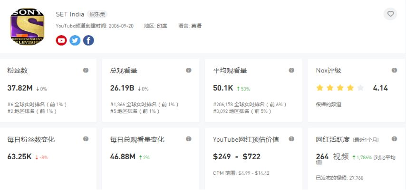The image size is (406, 190).
Task: Click the green 53% increase indicator
Action: pyautogui.click(x=243, y=89)
